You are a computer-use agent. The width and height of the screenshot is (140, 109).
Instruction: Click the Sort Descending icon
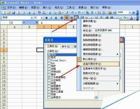[x=104, y=13]
